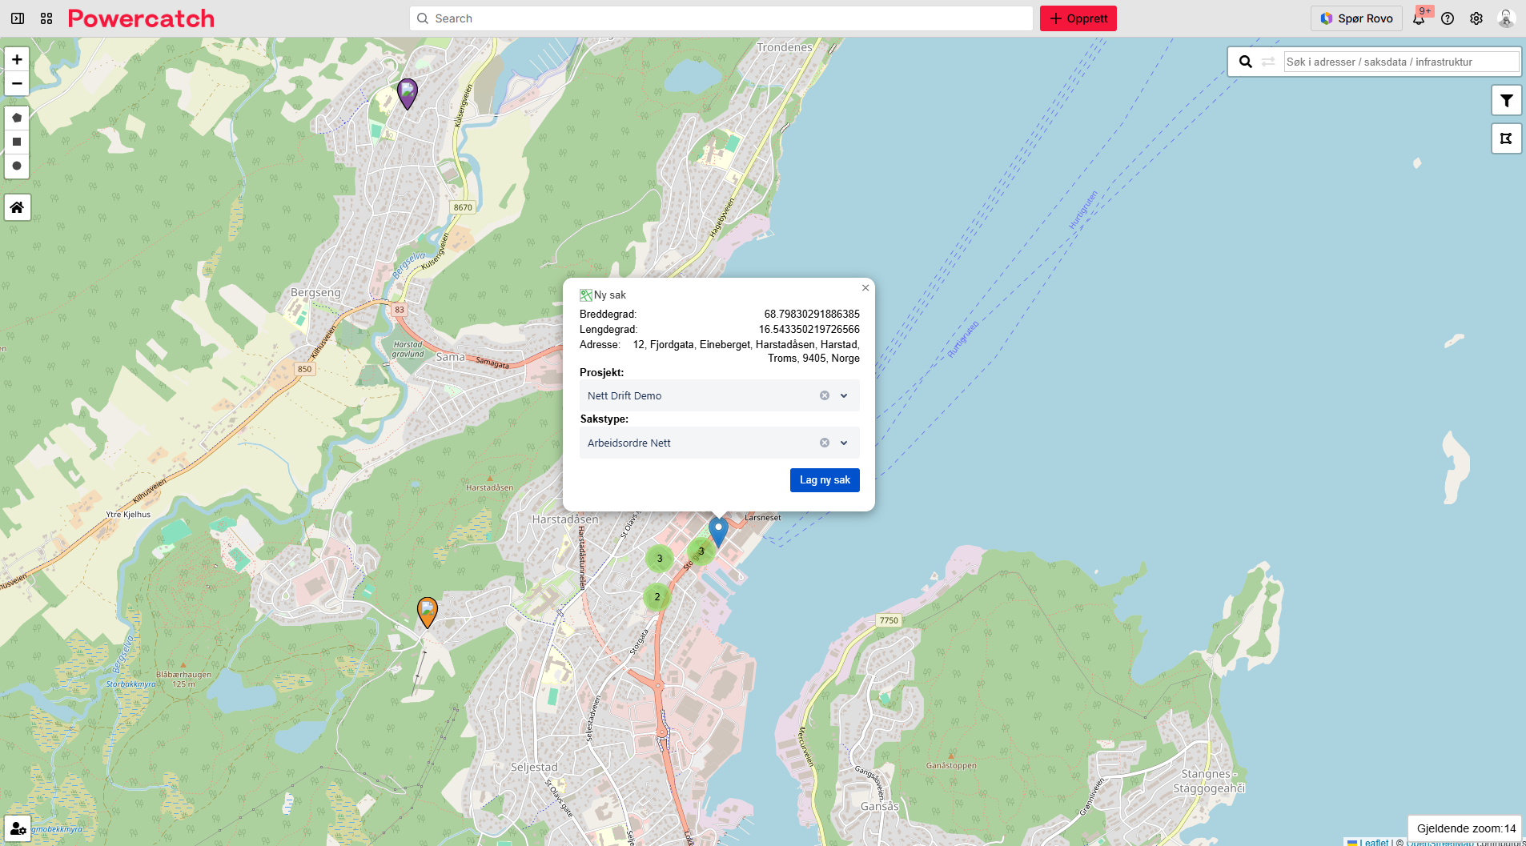This screenshot has height=846, width=1526.
Task: Zoom in on the map
Action: [x=17, y=59]
